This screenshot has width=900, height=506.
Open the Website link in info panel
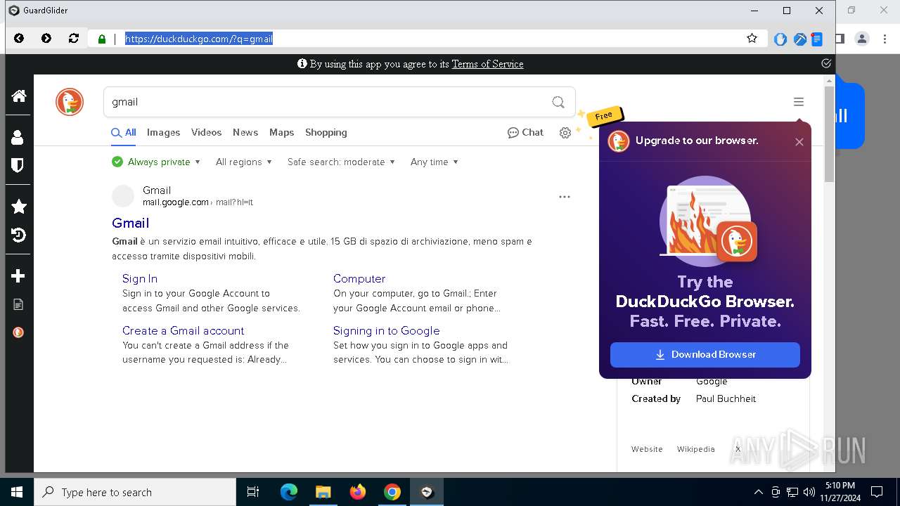pos(647,449)
